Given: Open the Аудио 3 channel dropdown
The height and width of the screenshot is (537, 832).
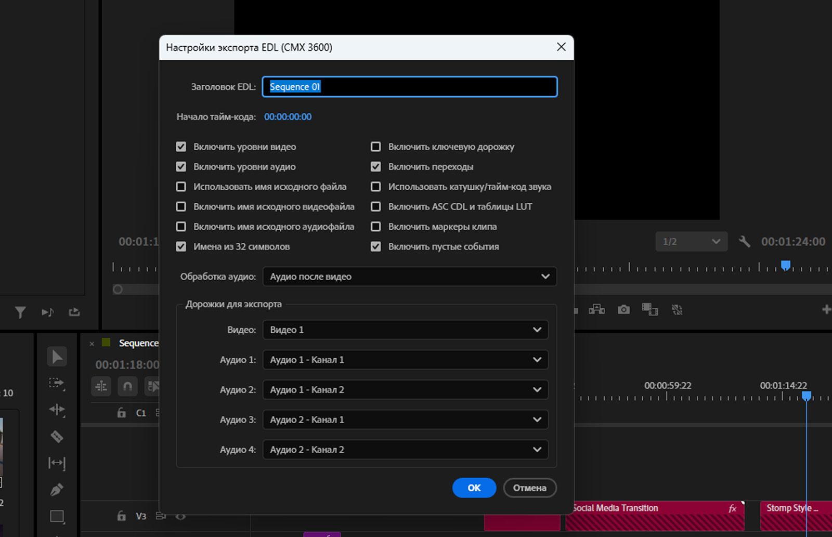Looking at the screenshot, I should [x=405, y=420].
